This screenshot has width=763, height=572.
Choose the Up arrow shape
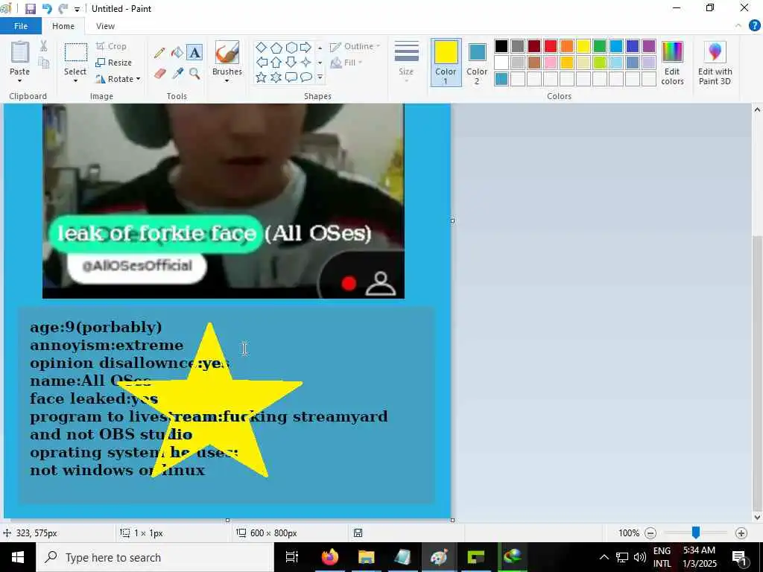click(x=276, y=63)
